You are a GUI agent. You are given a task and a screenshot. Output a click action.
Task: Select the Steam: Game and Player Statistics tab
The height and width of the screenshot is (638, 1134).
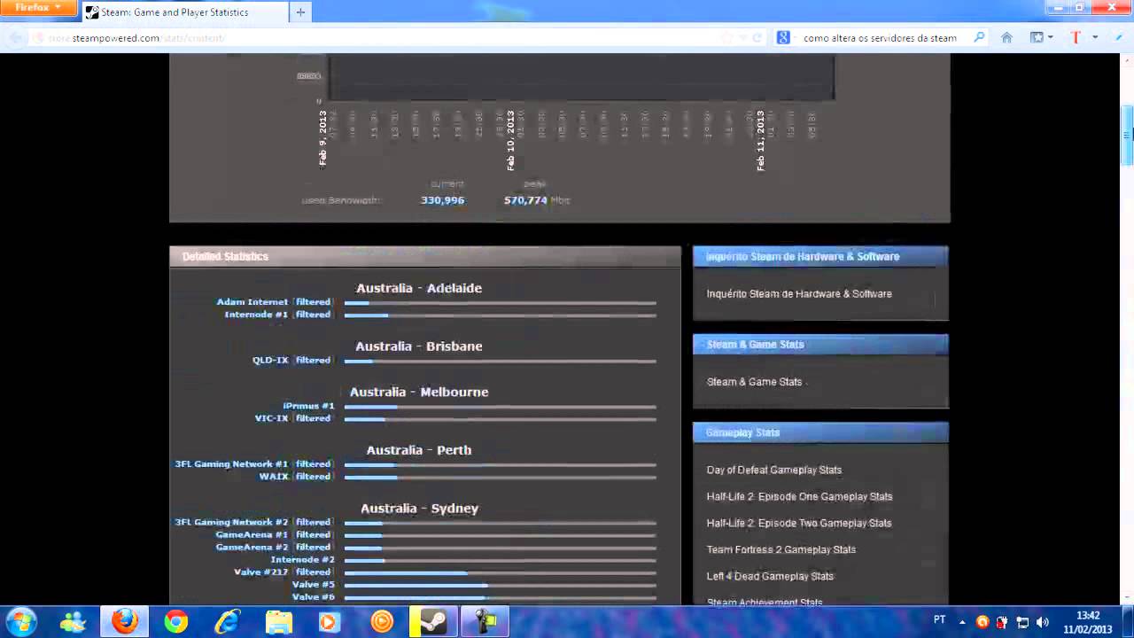184,12
